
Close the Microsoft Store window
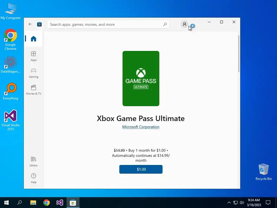[x=234, y=22]
